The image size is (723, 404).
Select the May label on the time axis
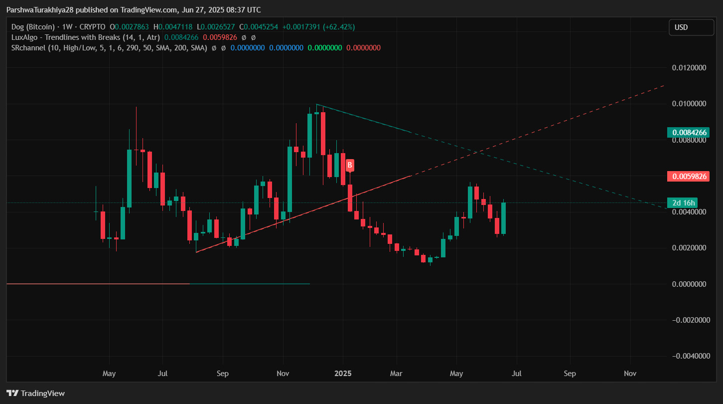[x=109, y=373]
